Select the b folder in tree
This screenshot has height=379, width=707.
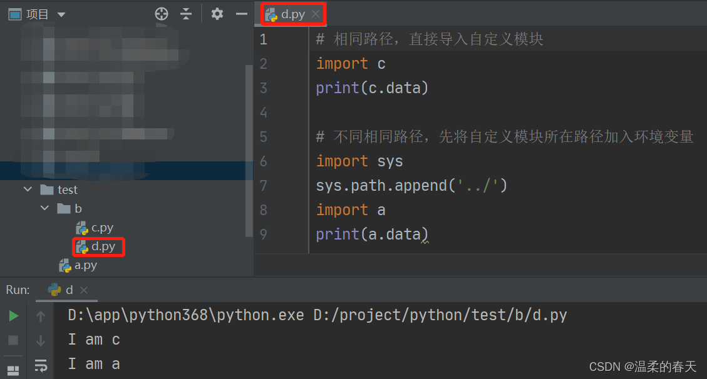pyautogui.click(x=78, y=209)
